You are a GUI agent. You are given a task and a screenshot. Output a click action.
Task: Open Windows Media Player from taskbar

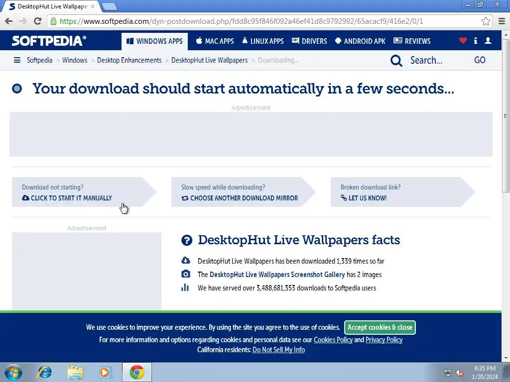tap(106, 372)
